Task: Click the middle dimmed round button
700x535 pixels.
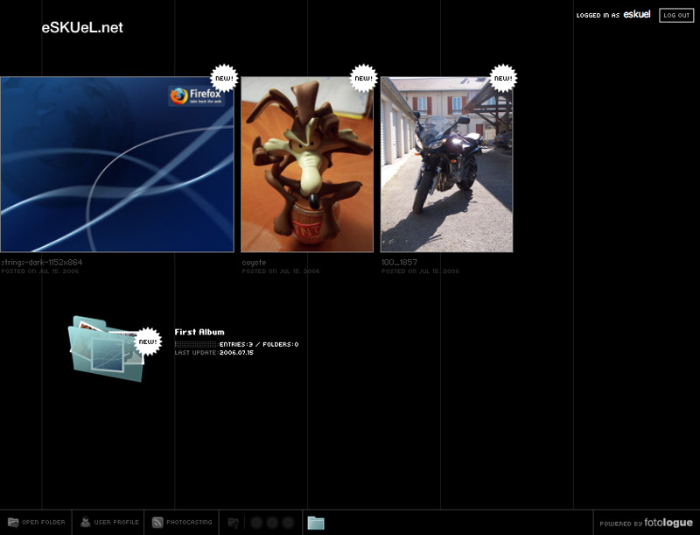Action: click(272, 523)
